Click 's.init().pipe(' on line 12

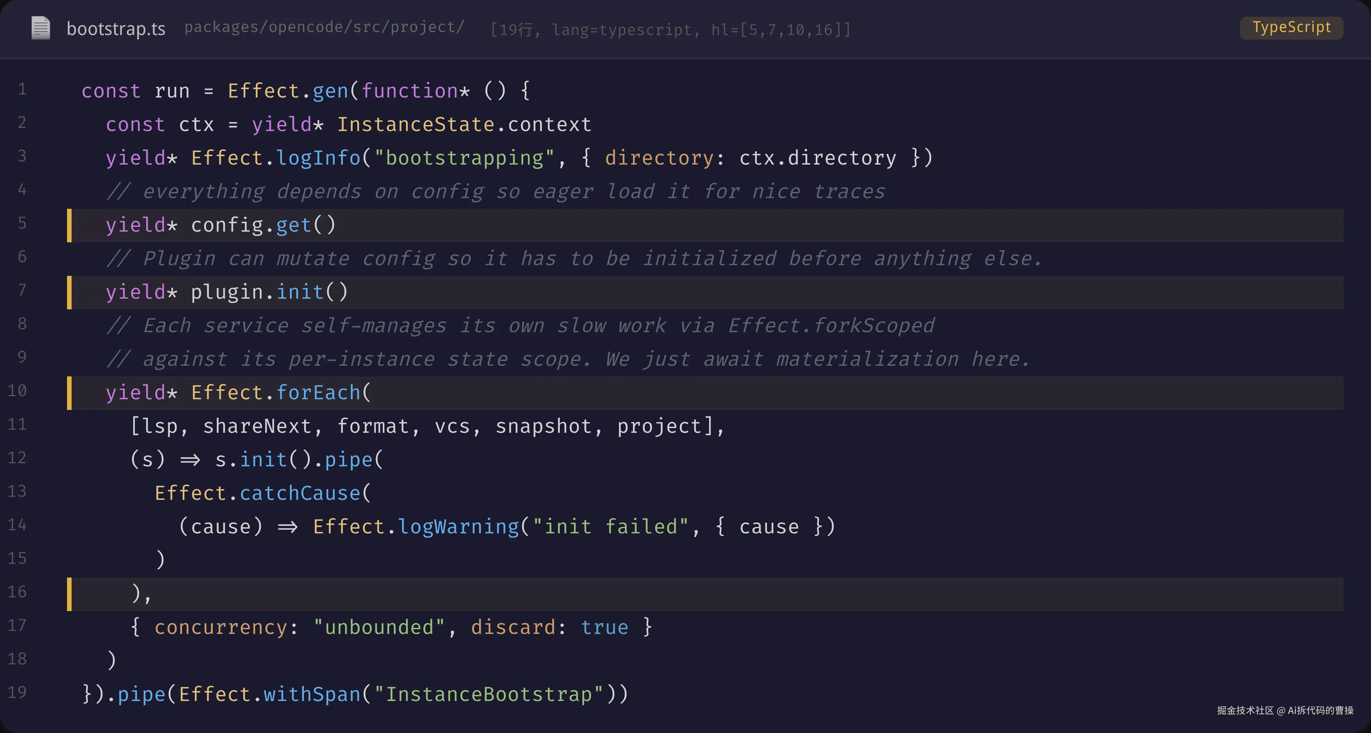[x=299, y=460]
